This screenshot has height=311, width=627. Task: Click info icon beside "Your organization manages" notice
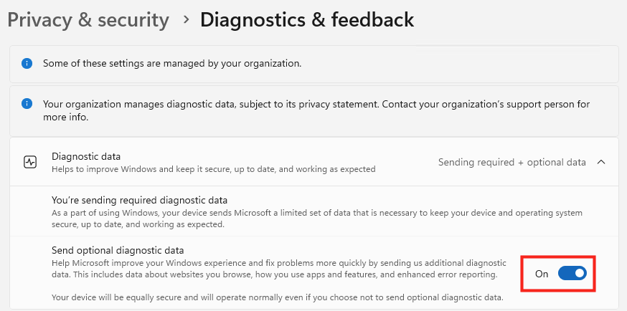[27, 105]
